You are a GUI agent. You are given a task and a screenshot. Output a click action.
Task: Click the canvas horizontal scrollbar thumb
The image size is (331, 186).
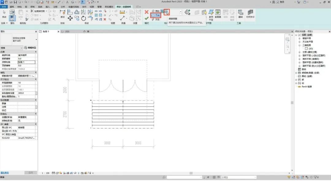191,173
